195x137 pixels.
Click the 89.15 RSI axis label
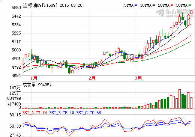15,115
